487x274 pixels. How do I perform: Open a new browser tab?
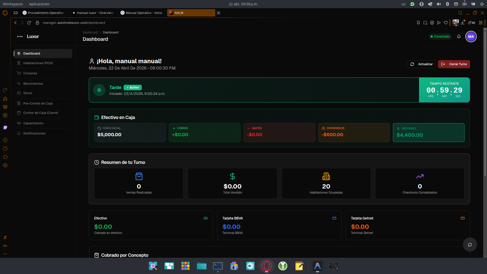point(218,13)
